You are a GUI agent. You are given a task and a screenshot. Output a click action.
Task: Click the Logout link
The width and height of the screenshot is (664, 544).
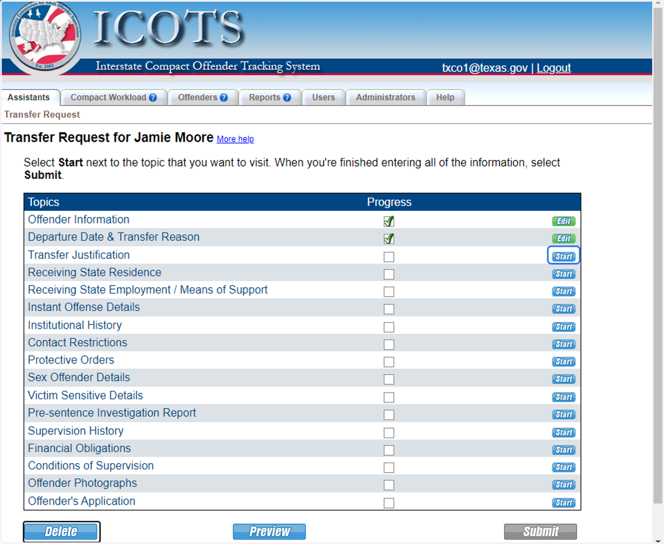pyautogui.click(x=553, y=68)
